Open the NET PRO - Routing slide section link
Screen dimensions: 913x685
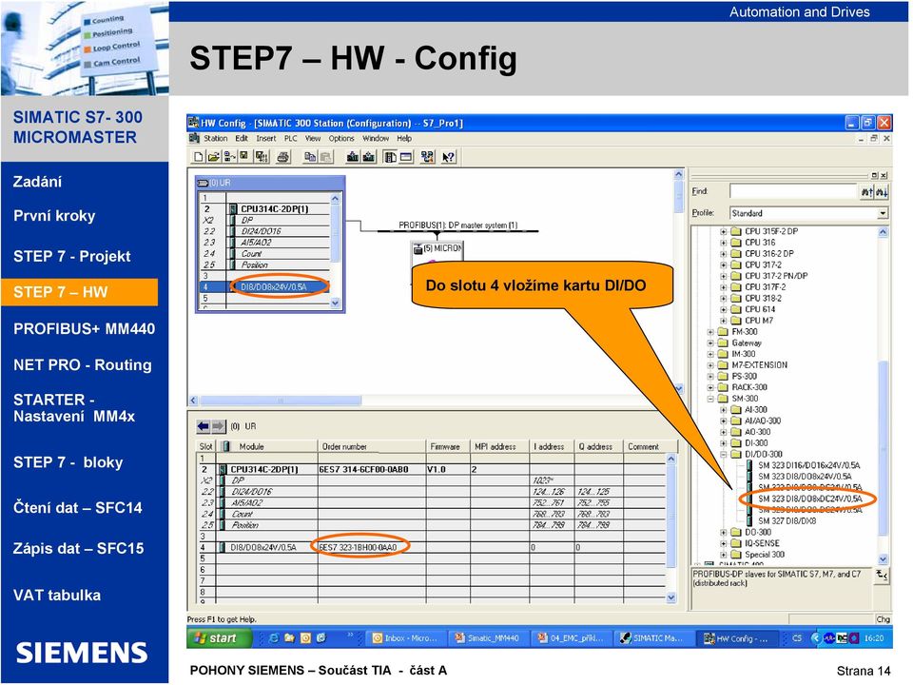[83, 365]
